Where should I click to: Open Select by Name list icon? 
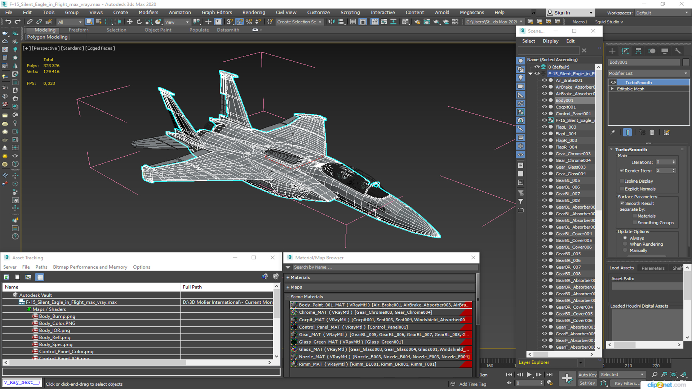(x=99, y=22)
